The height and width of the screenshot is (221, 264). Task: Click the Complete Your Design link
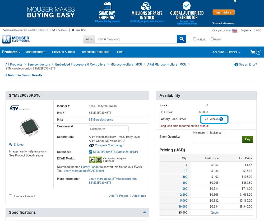[109, 145]
